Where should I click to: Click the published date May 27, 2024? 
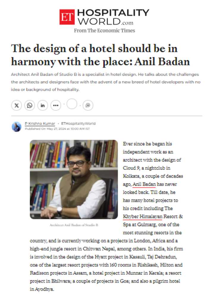[x=57, y=129]
